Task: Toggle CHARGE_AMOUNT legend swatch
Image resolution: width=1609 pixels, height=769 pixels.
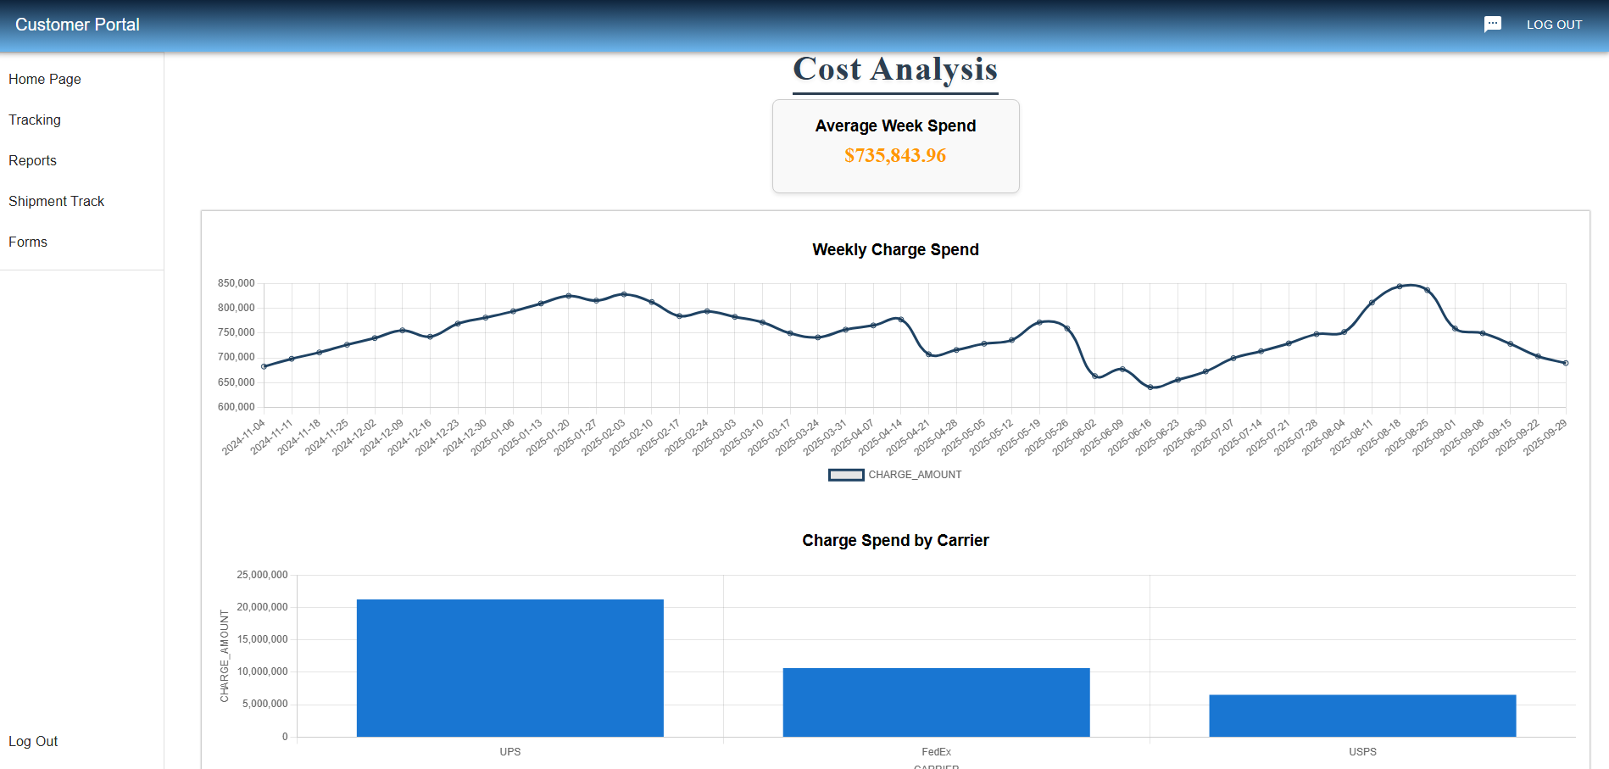Action: [x=845, y=475]
